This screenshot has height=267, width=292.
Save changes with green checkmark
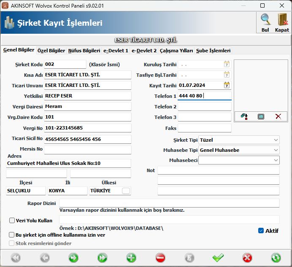click(218, 258)
